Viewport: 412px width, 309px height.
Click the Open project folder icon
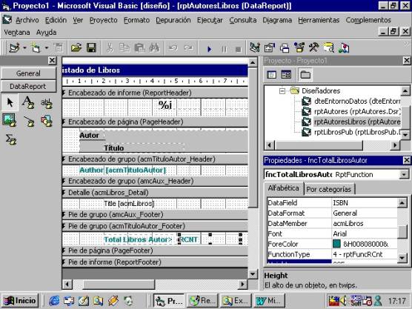(76, 48)
